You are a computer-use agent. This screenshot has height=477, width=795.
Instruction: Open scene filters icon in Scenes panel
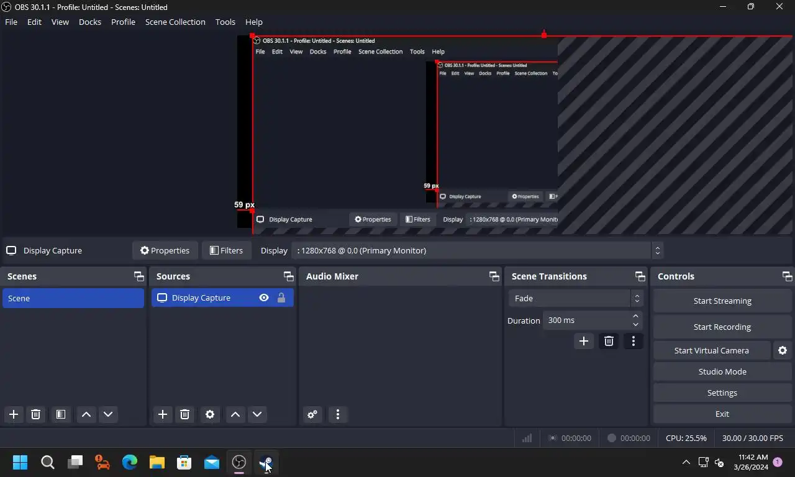coord(60,414)
